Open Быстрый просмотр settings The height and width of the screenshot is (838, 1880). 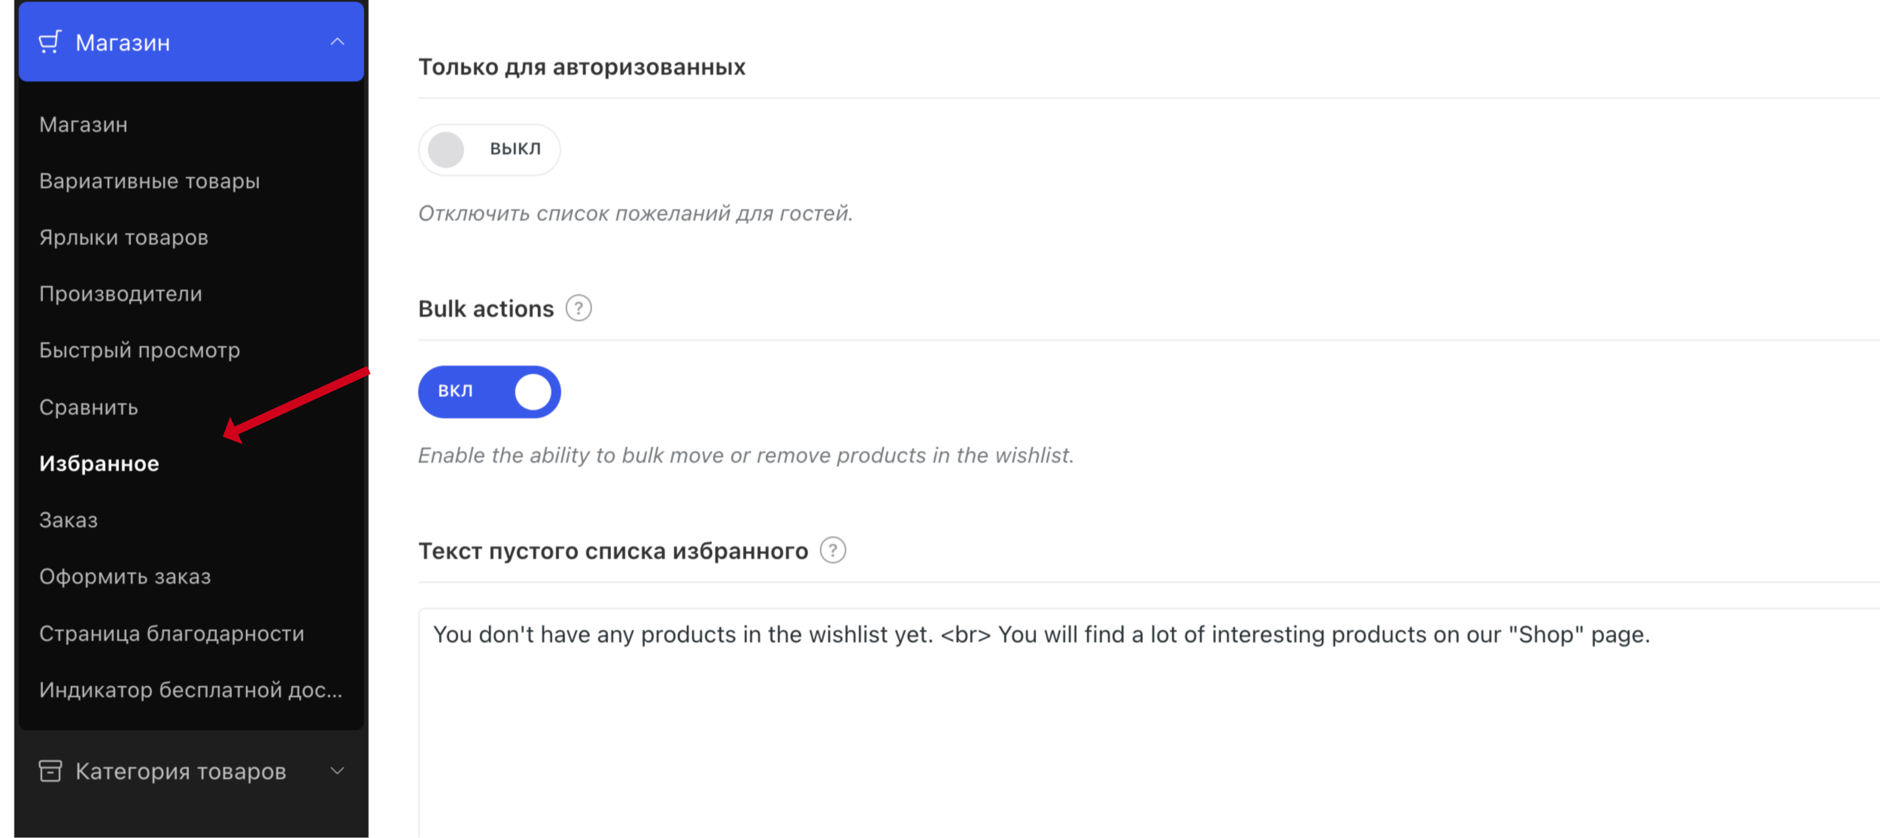[140, 351]
